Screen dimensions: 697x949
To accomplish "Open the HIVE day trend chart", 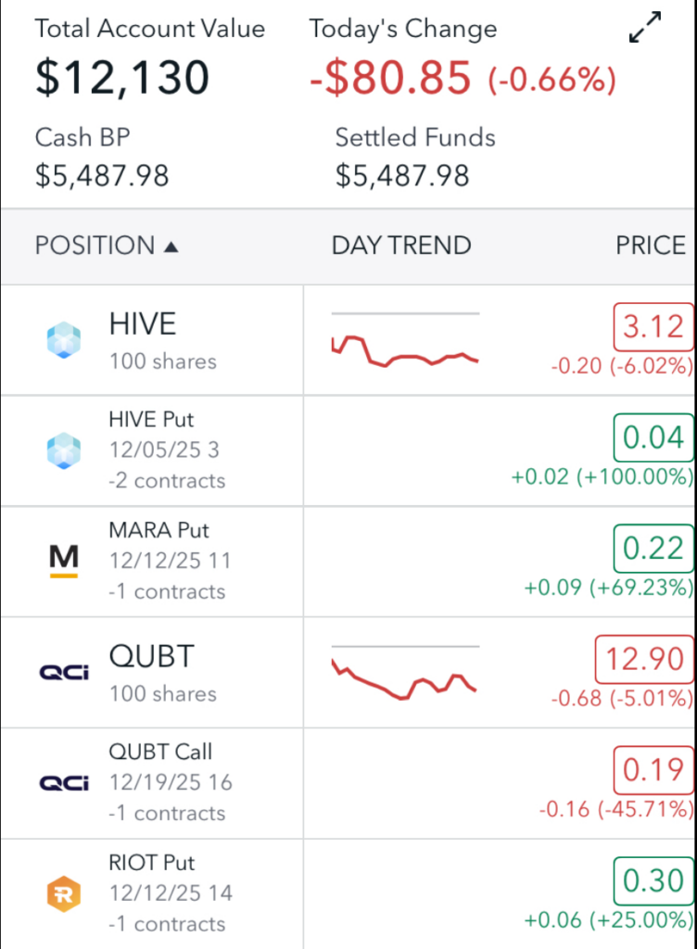I will [405, 342].
